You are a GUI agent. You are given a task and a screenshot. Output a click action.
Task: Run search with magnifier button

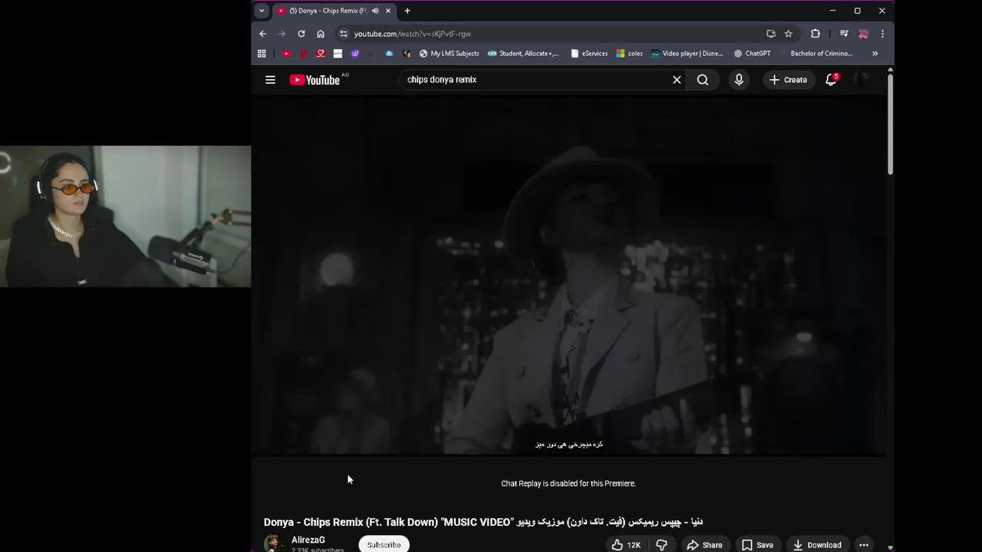[703, 80]
